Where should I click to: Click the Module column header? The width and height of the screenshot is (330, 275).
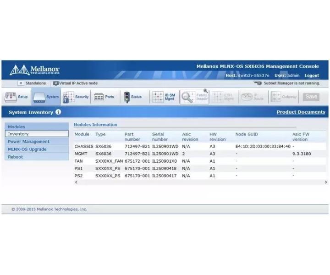coord(82,134)
